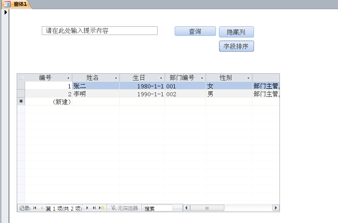The width and height of the screenshot is (338, 223).
Task: Select the 生日 column header
Action: 142,78
